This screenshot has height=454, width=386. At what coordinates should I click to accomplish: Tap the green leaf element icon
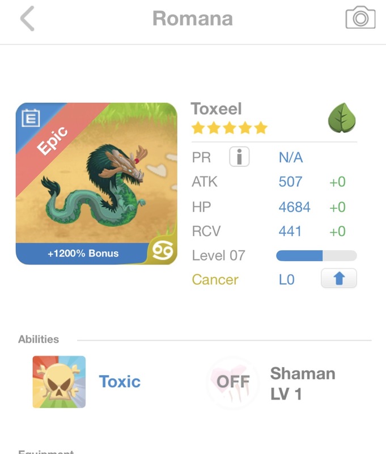342,118
